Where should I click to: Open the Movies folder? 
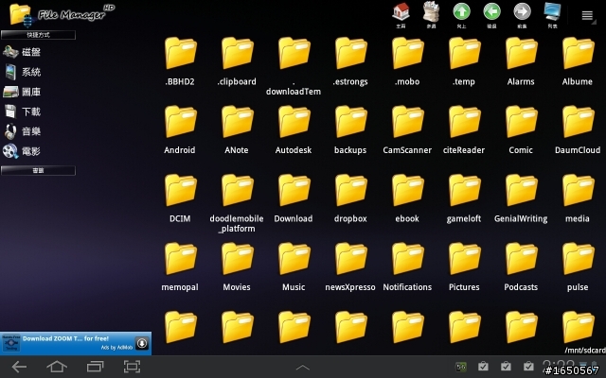[x=237, y=266]
